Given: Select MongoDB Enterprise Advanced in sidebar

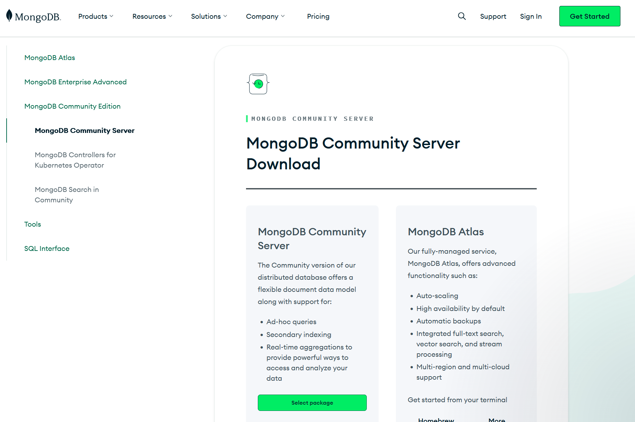Looking at the screenshot, I should [x=75, y=82].
